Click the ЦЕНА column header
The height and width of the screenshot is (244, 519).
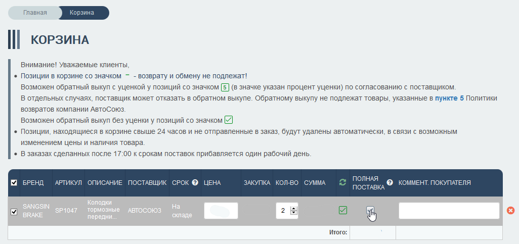point(212,182)
